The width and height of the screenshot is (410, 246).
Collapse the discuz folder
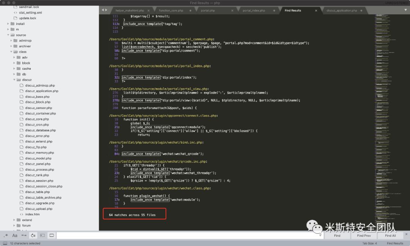pos(14,80)
